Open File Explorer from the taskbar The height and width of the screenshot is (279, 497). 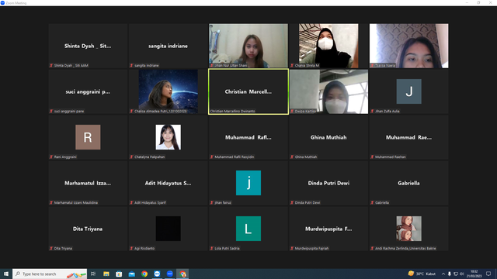(106, 274)
